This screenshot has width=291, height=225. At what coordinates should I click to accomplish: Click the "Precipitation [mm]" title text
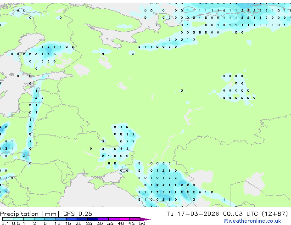(30, 214)
